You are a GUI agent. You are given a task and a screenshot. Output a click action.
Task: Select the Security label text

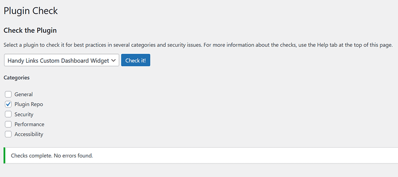(24, 114)
